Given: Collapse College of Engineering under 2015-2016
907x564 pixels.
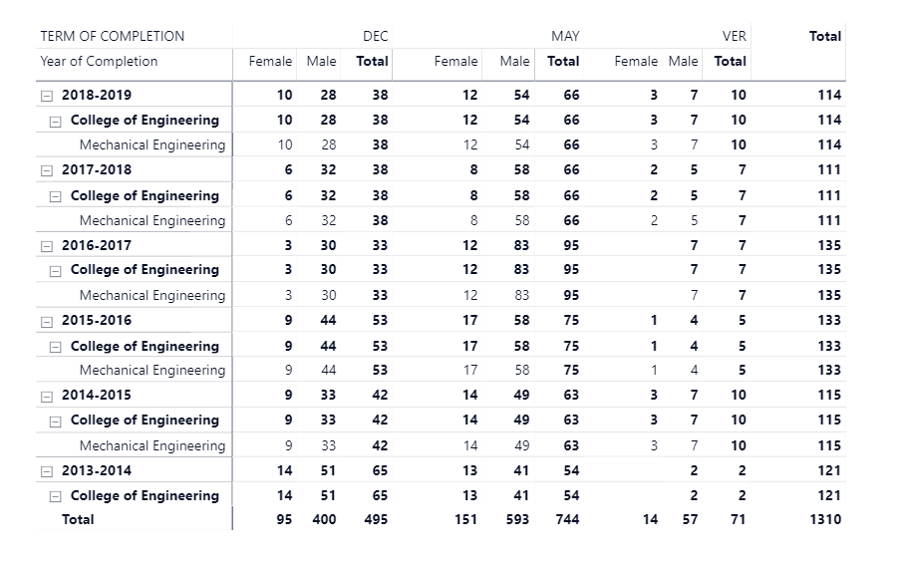Looking at the screenshot, I should tap(56, 348).
